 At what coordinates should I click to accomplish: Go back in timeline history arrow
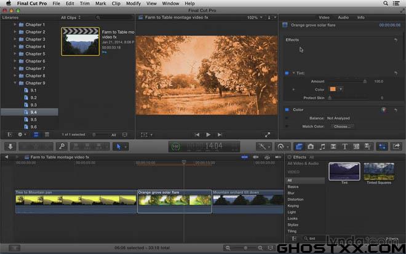tap(7, 157)
